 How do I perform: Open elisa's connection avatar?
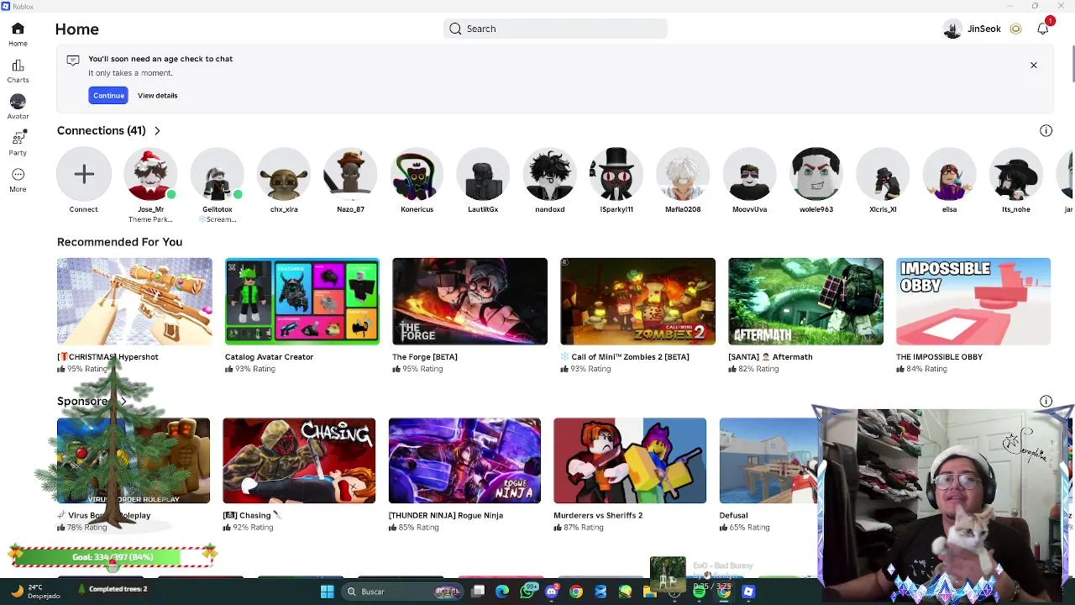(x=949, y=174)
